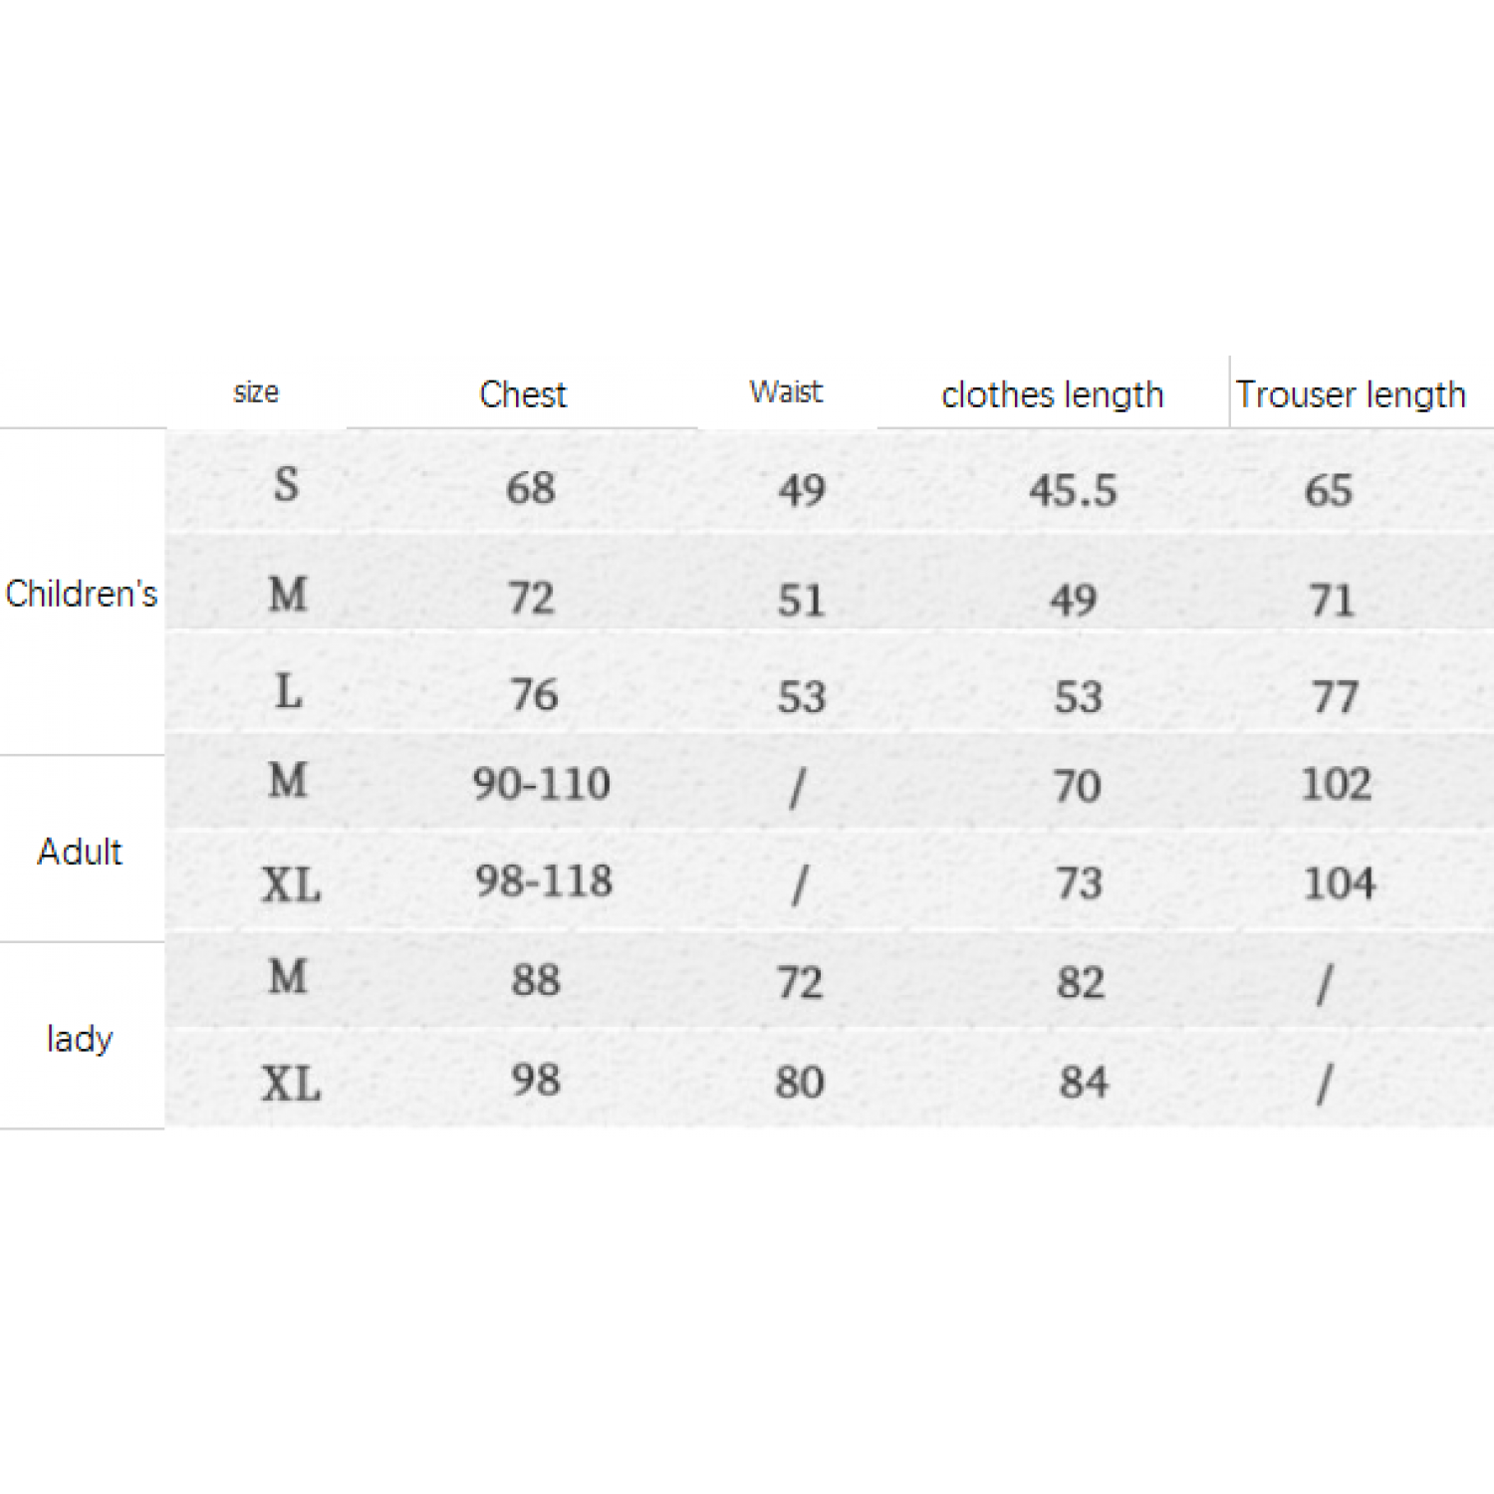Viewport: 1494px width, 1494px height.
Task: Select the clothes length value 84
Action: click(x=1083, y=1082)
